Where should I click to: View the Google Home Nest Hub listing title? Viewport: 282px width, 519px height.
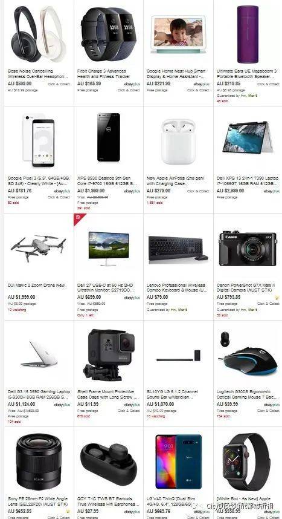coord(177,73)
